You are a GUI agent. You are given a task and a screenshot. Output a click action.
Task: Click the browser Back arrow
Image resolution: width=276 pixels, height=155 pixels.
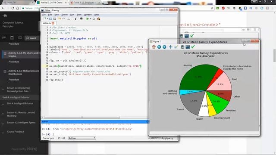point(3,8)
